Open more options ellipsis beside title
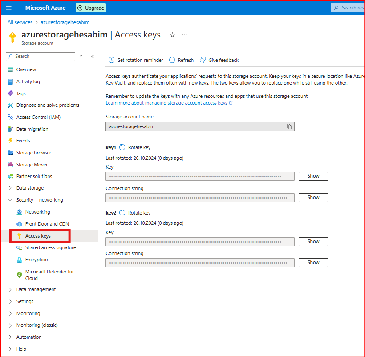Viewport: 365px width, 357px height. (184, 35)
